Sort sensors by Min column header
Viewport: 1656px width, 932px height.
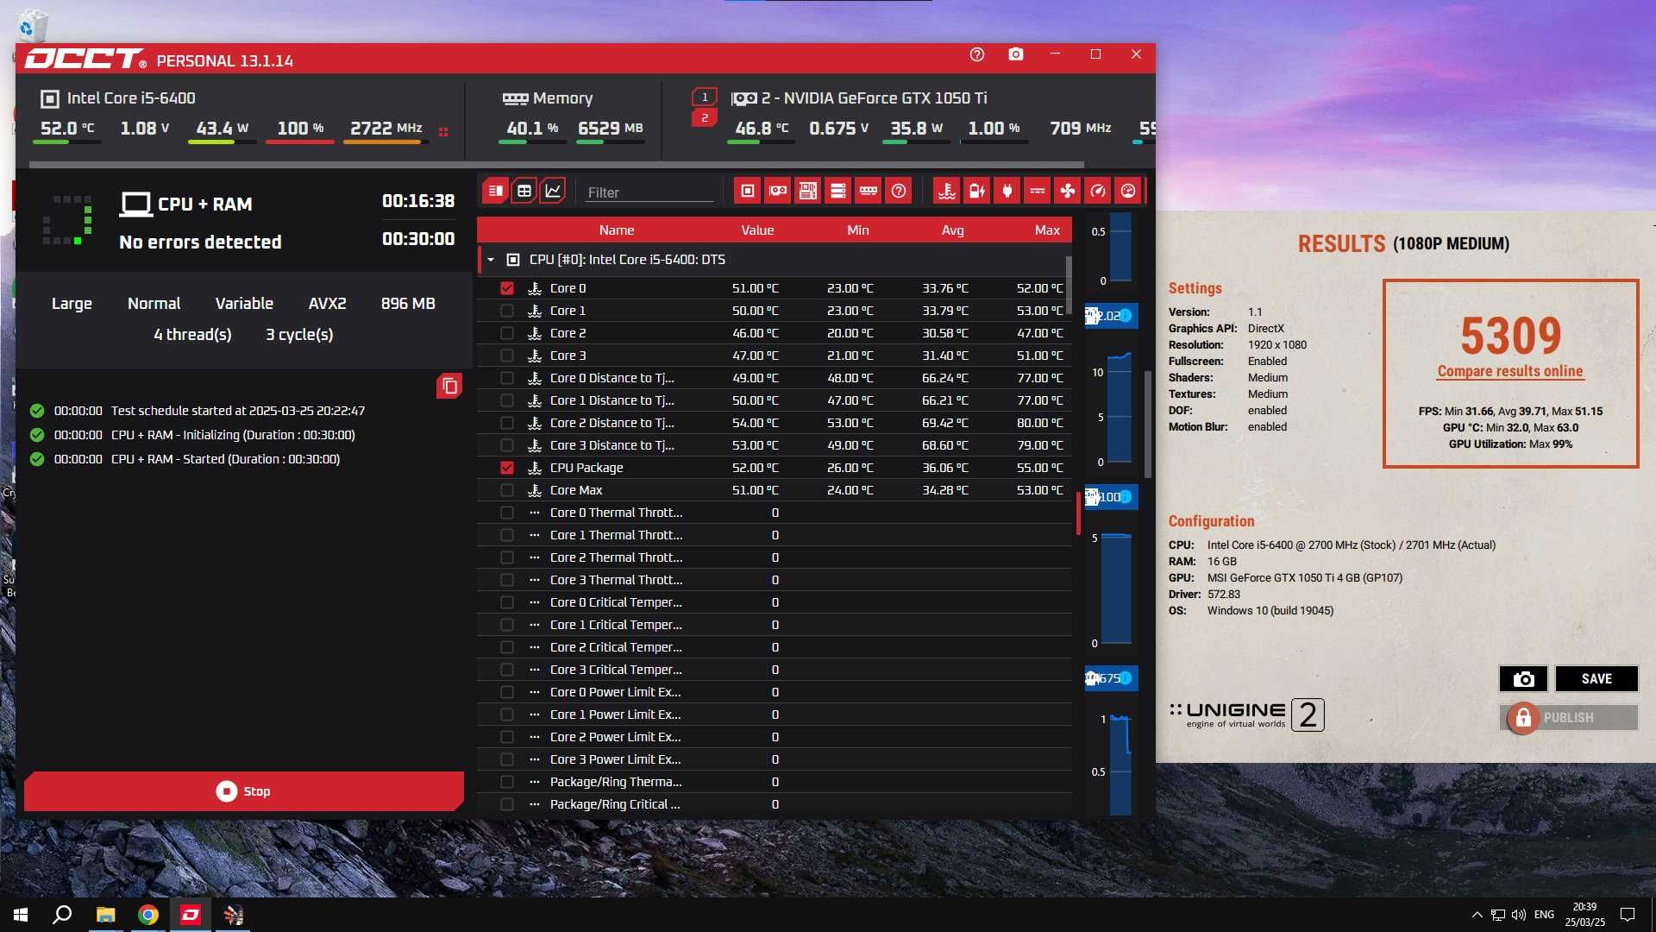pyautogui.click(x=858, y=230)
